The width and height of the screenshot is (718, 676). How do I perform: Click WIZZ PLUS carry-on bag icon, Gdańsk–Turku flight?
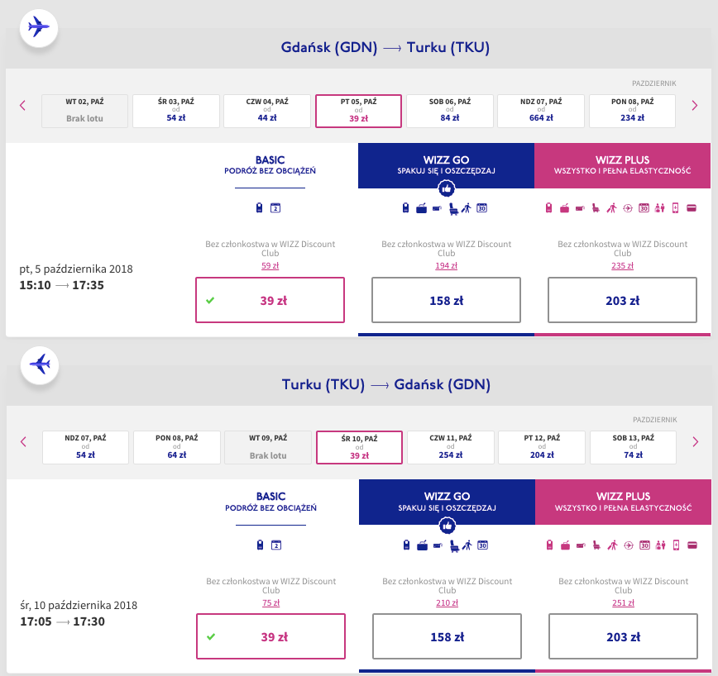(x=548, y=208)
